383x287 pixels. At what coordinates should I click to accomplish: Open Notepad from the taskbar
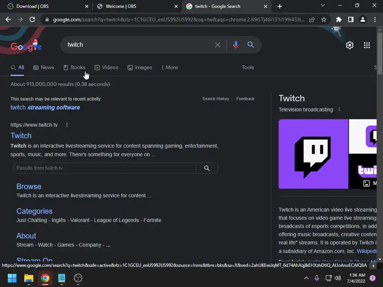click(x=62, y=278)
